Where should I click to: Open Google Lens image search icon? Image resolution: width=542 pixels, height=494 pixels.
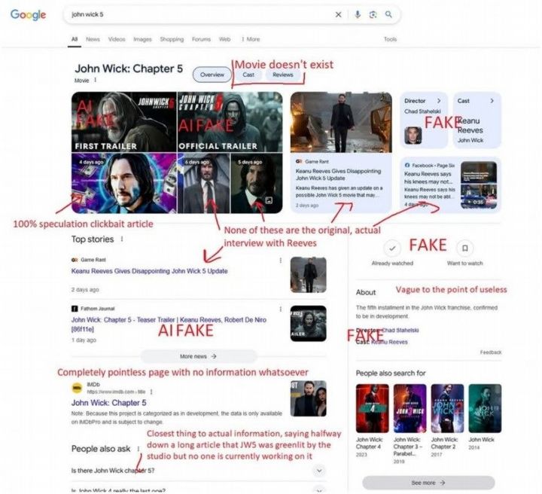[373, 14]
